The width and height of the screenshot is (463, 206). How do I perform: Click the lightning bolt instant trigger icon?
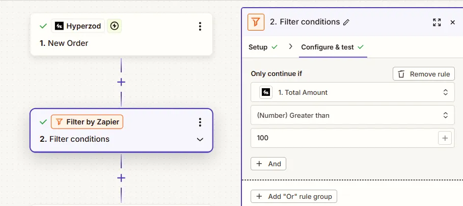click(x=114, y=26)
